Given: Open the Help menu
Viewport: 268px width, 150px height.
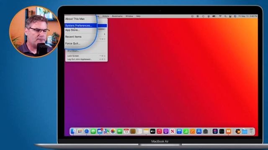Looking at the screenshot, I should pos(138,16).
